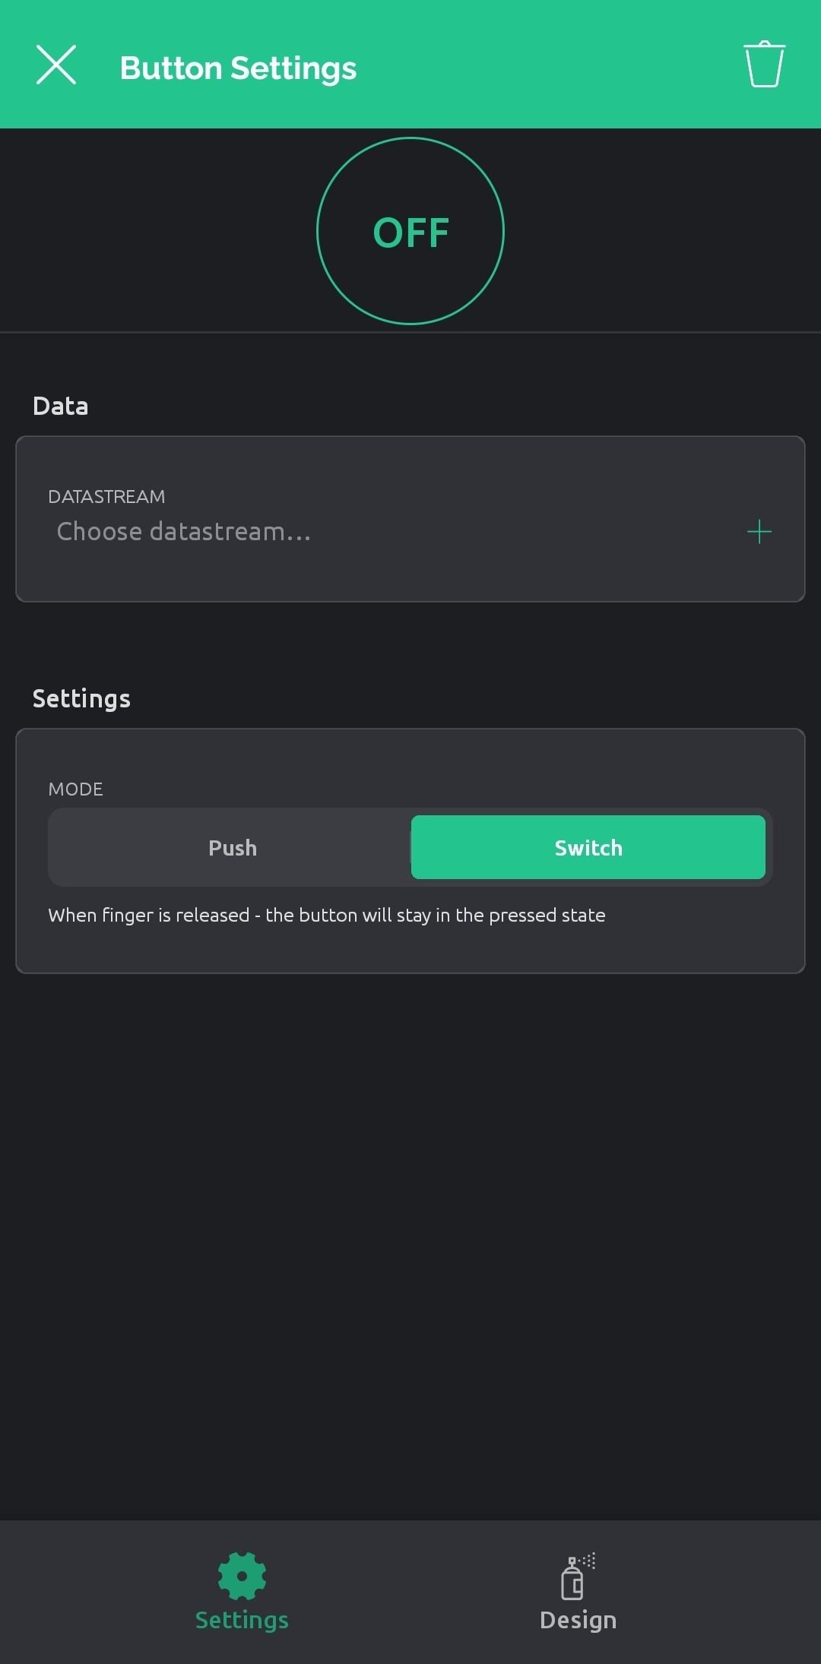Viewport: 821px width, 1664px height.
Task: Click the empty area below Settings card
Action: [410, 1246]
